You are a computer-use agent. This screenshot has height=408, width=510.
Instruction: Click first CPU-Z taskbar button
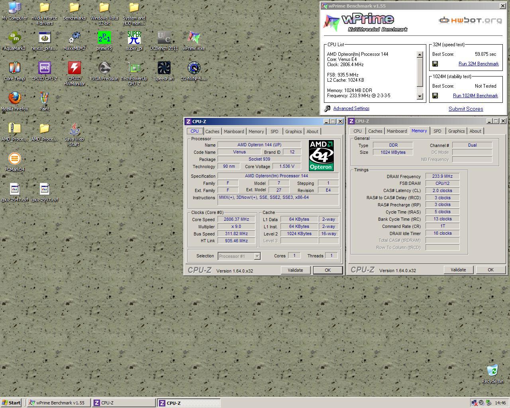click(124, 403)
